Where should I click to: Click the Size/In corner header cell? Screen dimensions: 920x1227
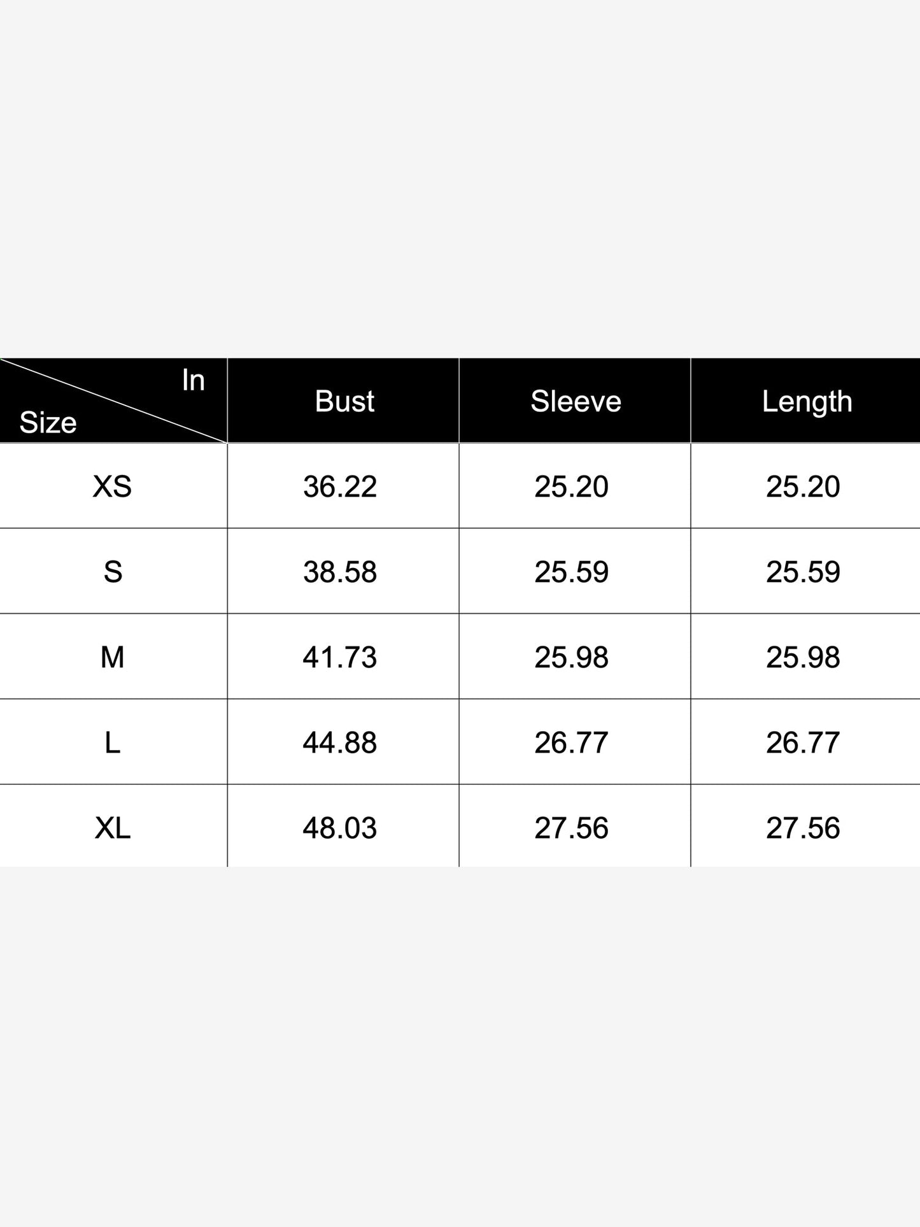coord(113,401)
